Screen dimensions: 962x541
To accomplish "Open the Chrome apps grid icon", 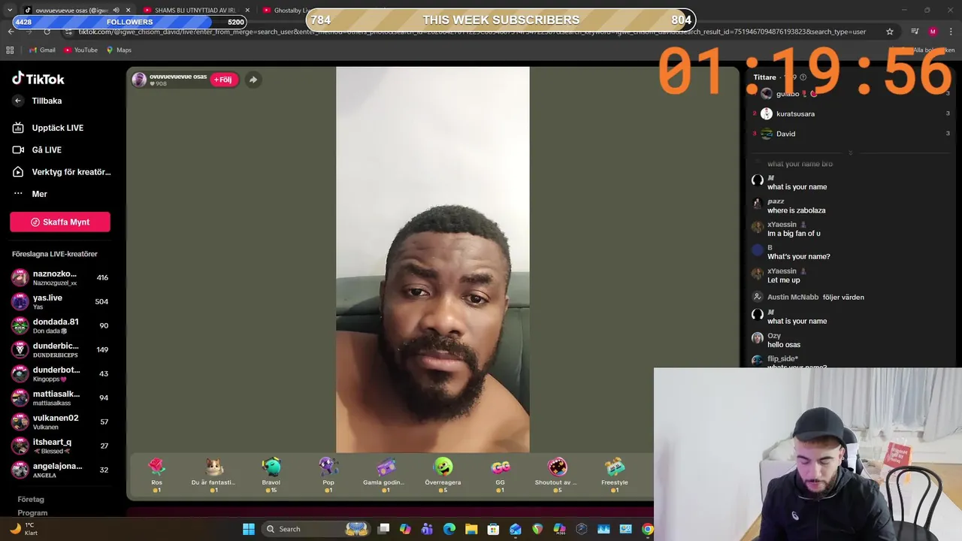I will tap(10, 50).
